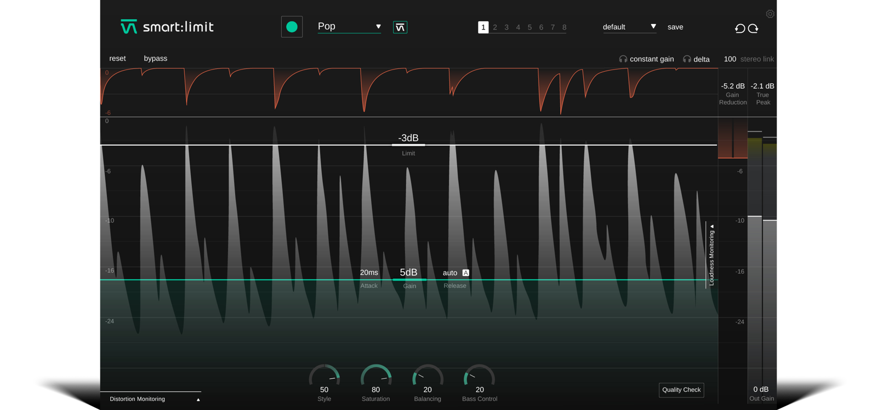Click the 100 stereo link value
Screen dimensions: 877x410
tap(730, 59)
